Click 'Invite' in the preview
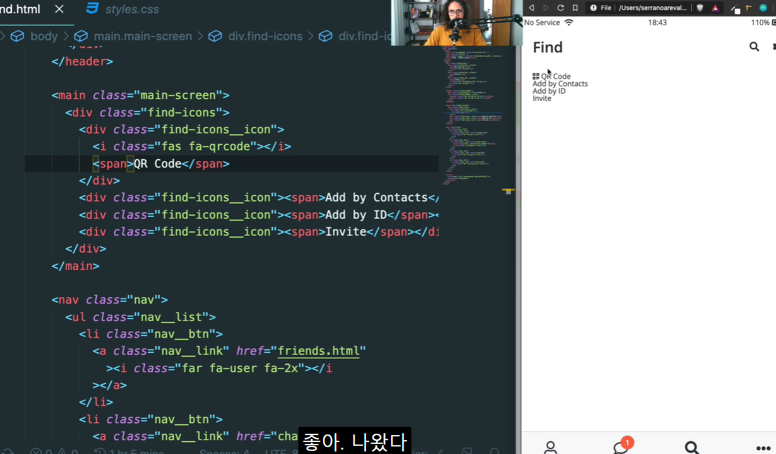This screenshot has width=776, height=454. pos(542,98)
